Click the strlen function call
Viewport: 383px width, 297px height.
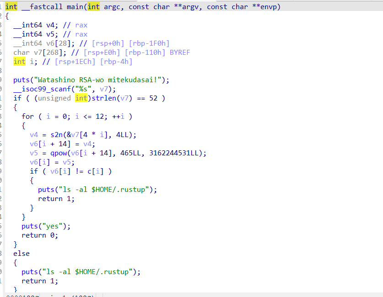click(x=104, y=98)
